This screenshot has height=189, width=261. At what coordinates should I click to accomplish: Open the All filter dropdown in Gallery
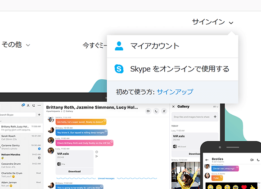click(x=216, y=107)
